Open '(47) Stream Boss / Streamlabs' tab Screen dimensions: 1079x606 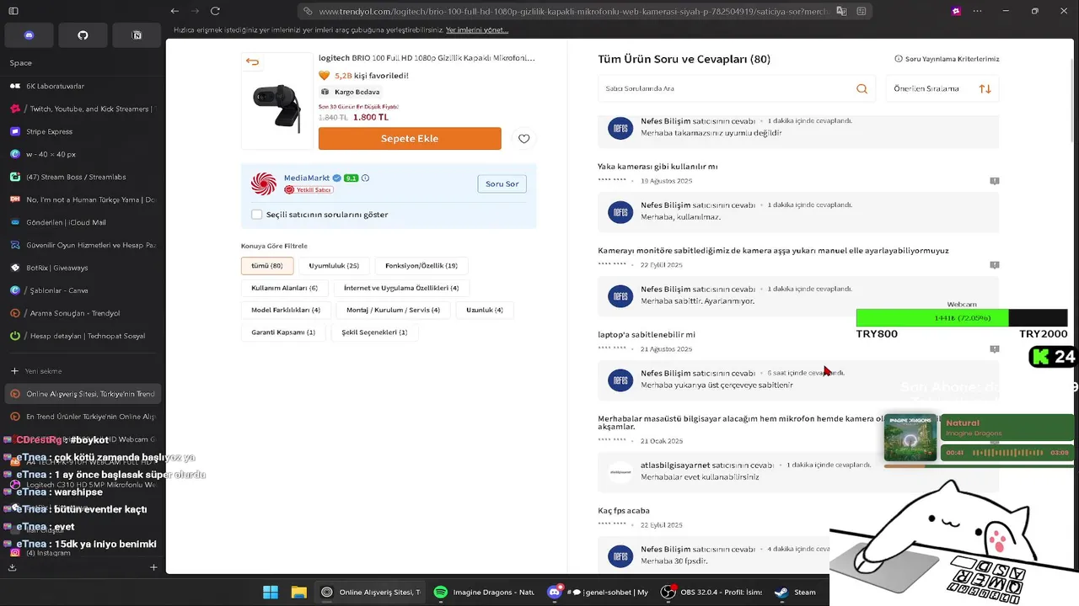pos(81,177)
